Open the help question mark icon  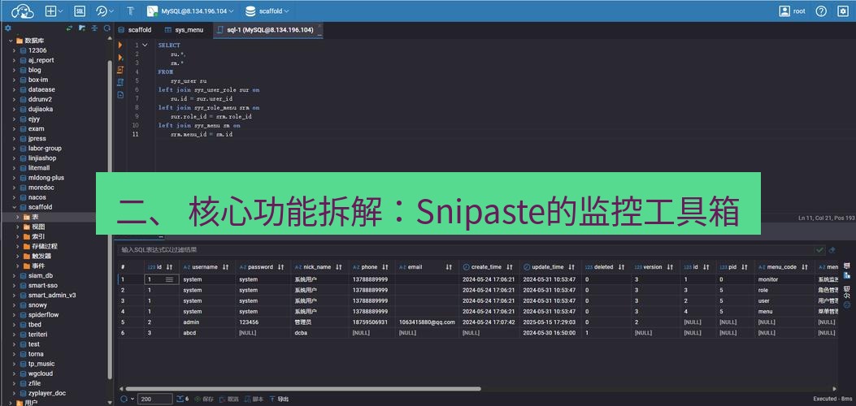click(x=821, y=11)
